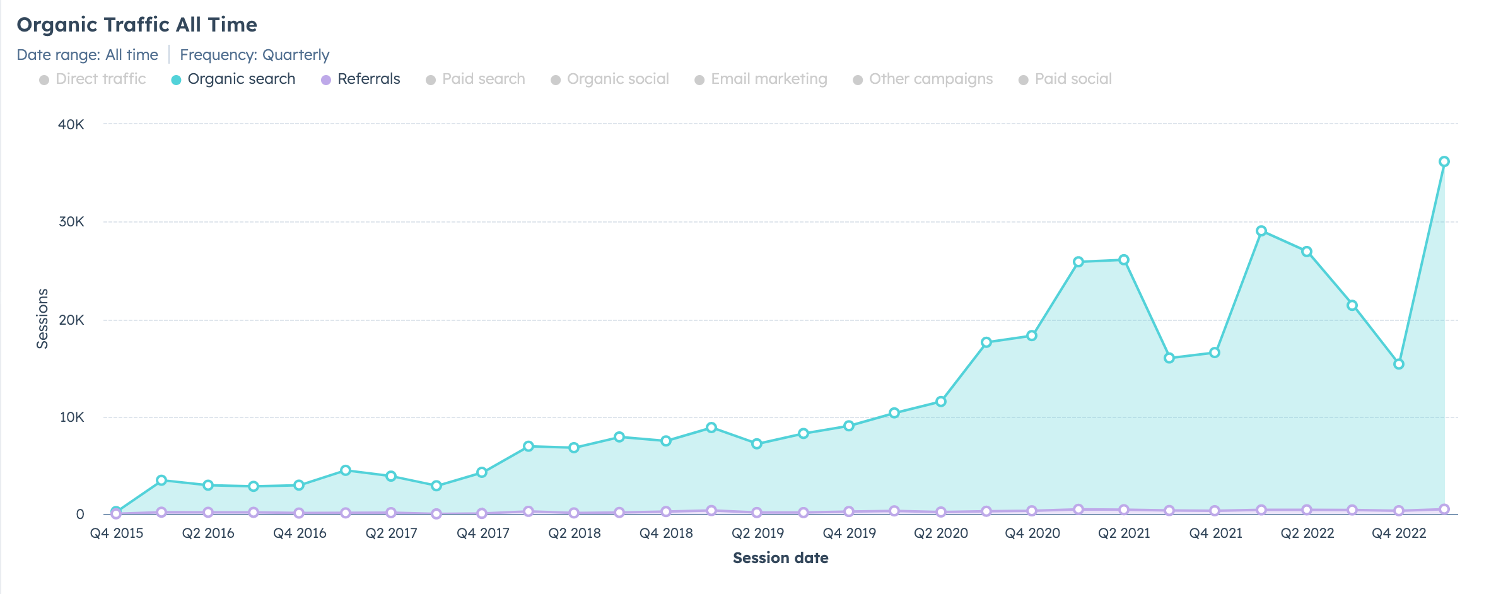Screen dimensions: 1496x594
Task: Select the highest organic search data point
Action: [x=1444, y=161]
